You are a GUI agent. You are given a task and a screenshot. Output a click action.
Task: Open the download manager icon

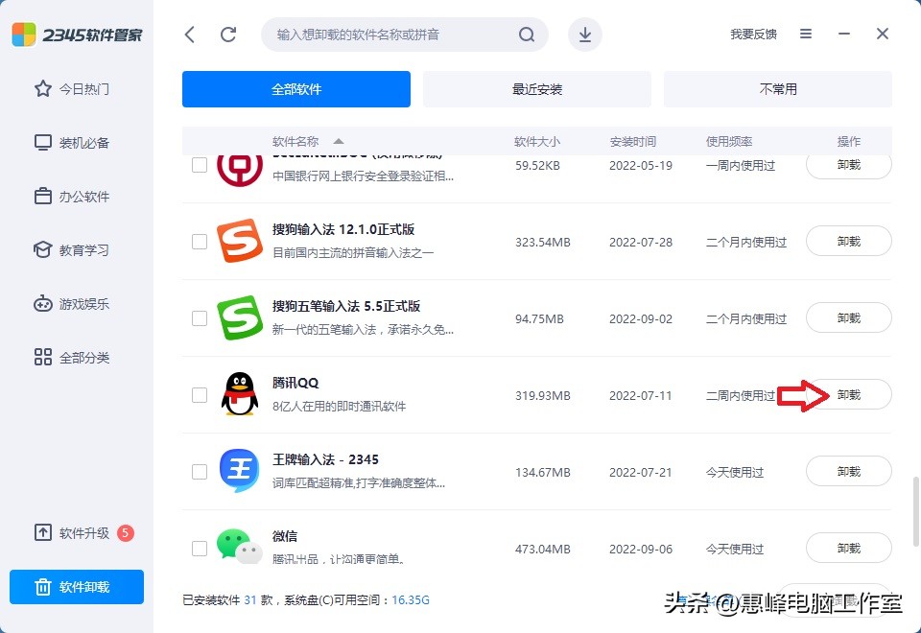584,33
